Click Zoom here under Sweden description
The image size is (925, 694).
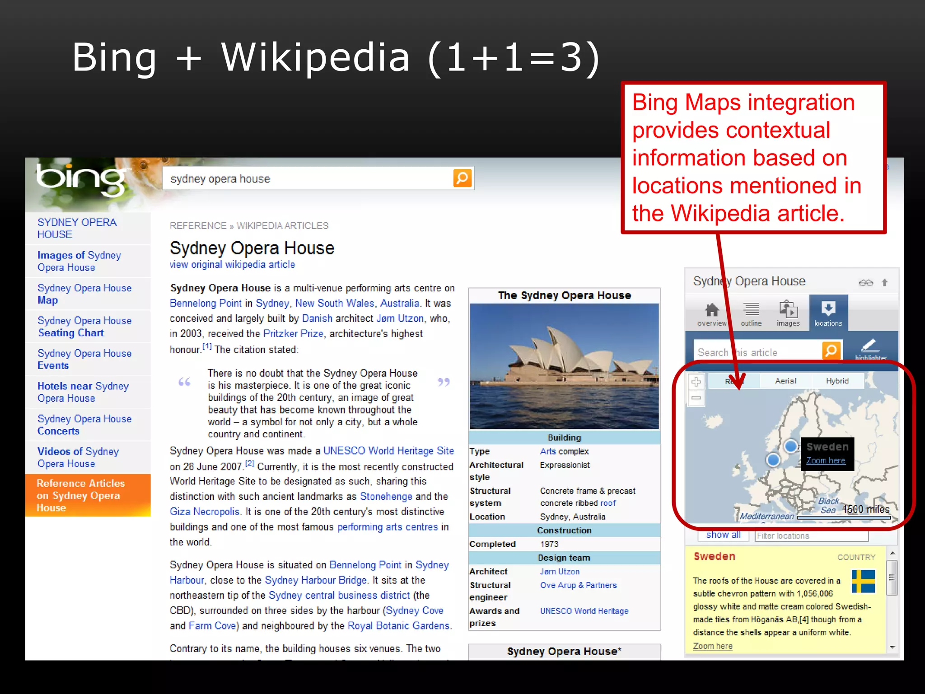pos(713,646)
